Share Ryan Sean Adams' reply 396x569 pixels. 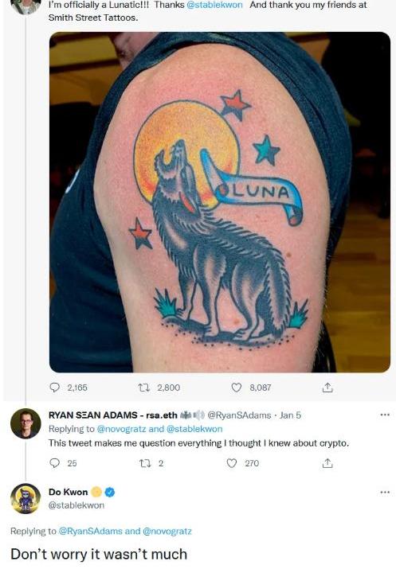point(327,463)
